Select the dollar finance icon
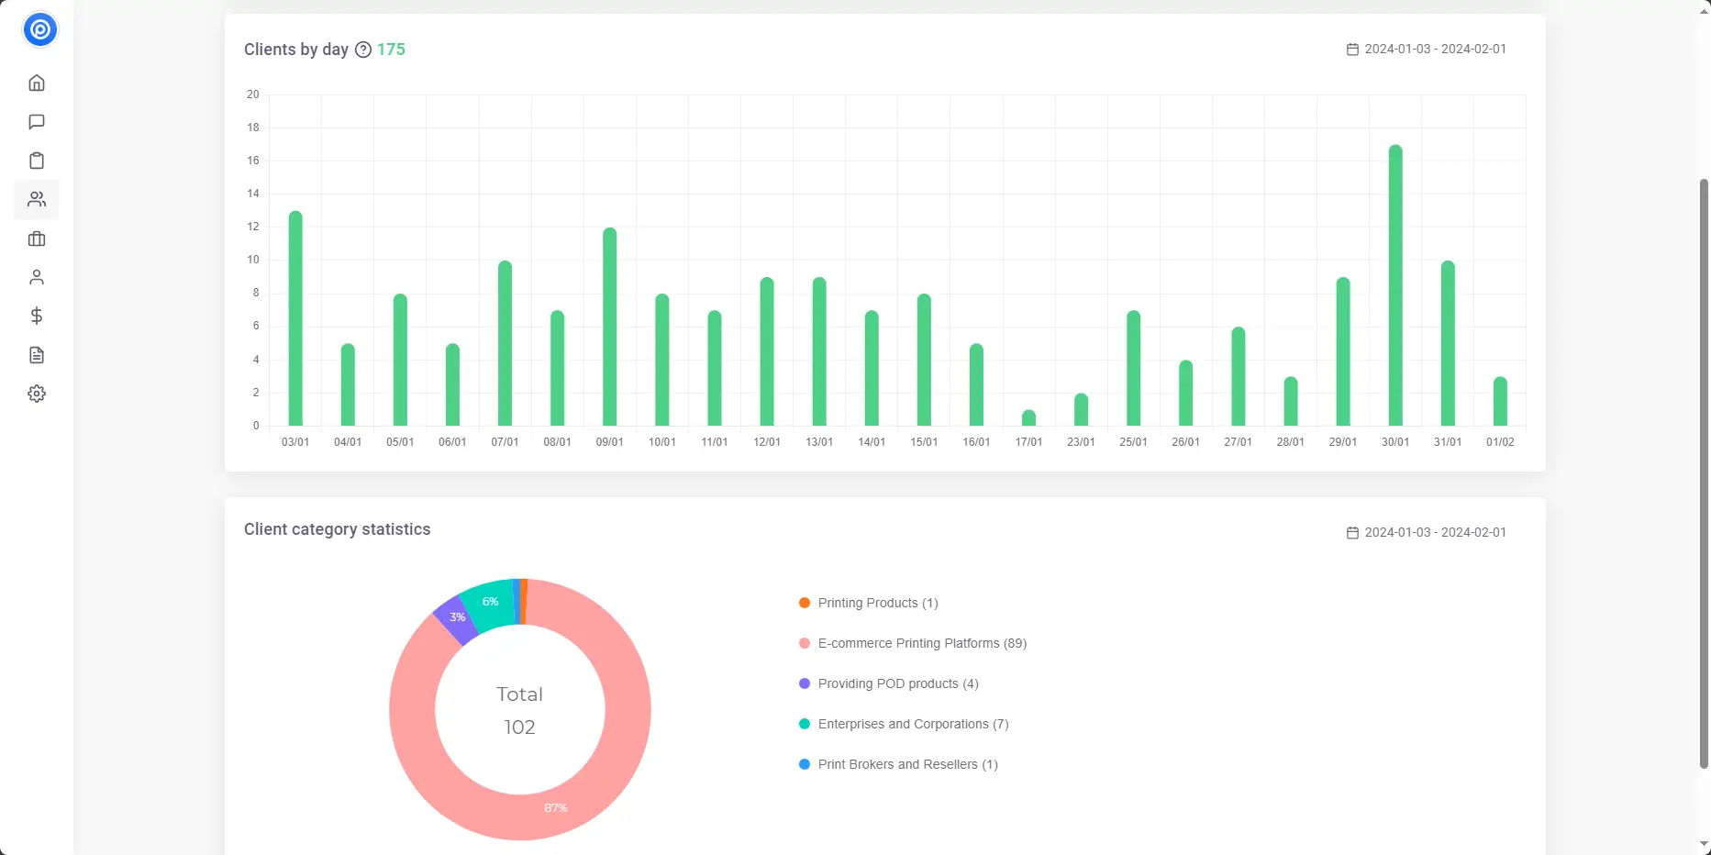1711x855 pixels. point(37,316)
